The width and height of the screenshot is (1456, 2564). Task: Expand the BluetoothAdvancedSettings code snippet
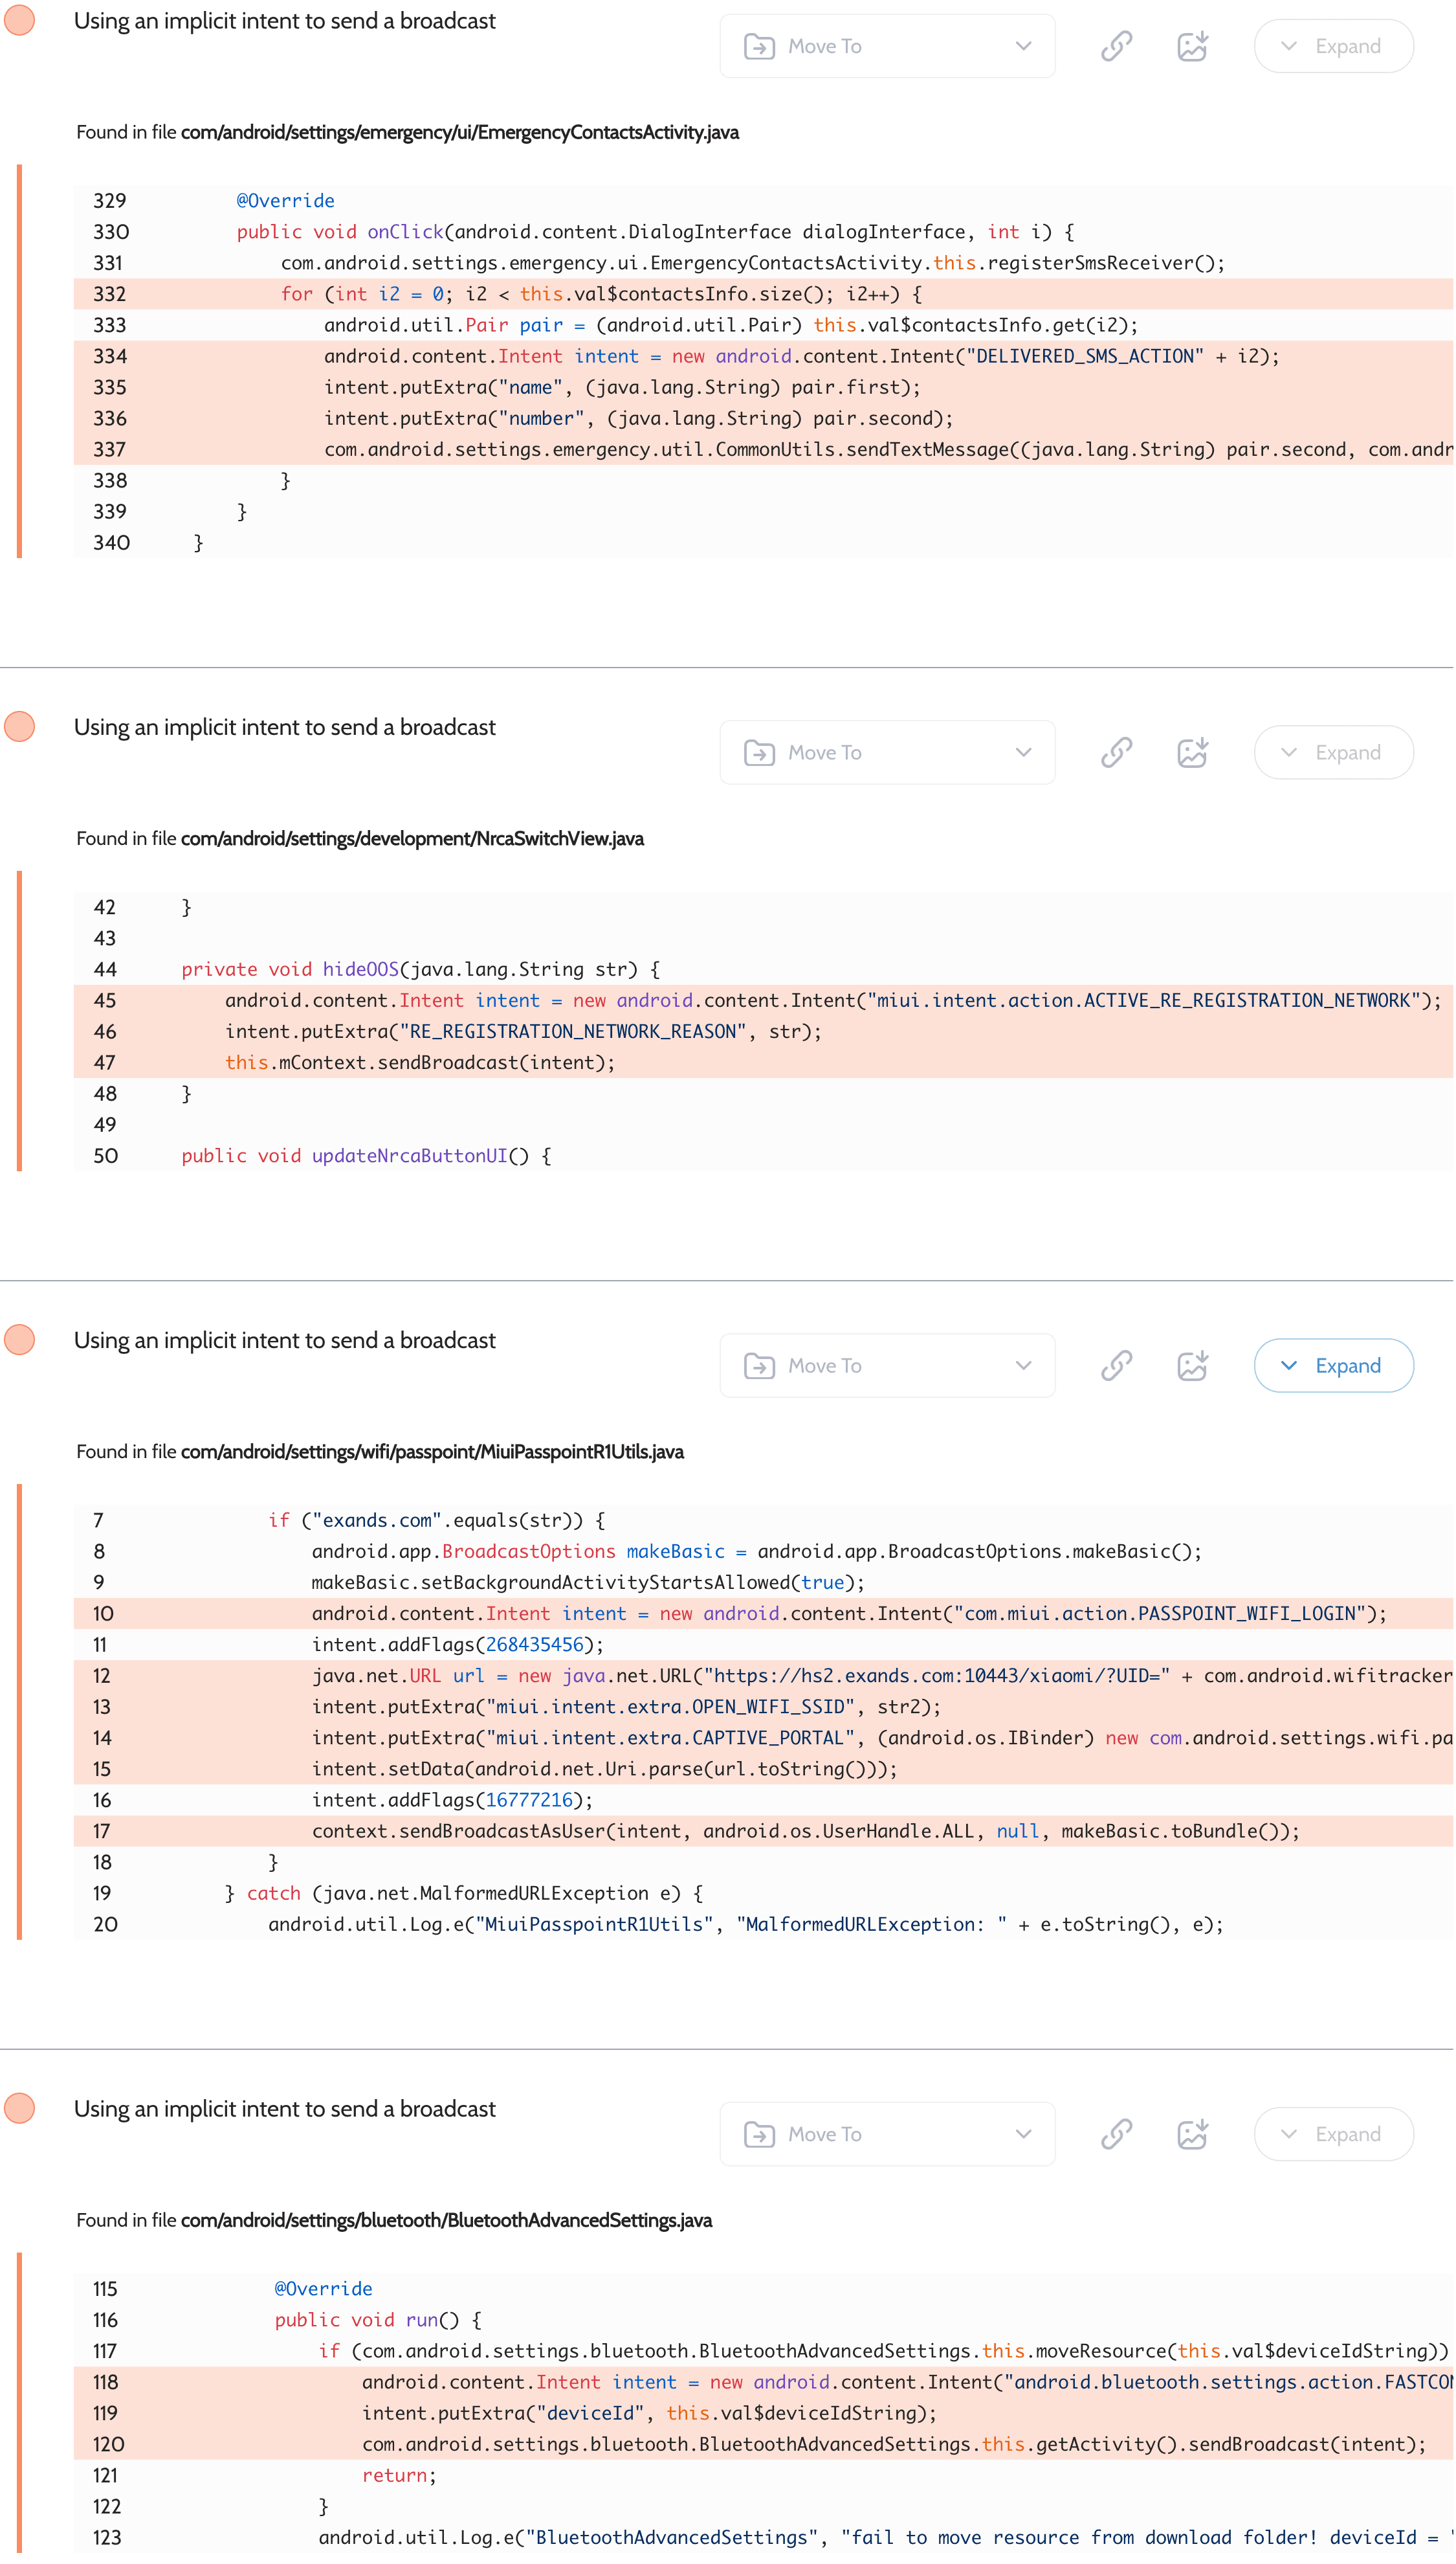coord(1333,2134)
